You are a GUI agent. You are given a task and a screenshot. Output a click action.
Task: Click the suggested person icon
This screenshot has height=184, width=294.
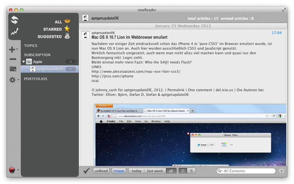click(67, 36)
